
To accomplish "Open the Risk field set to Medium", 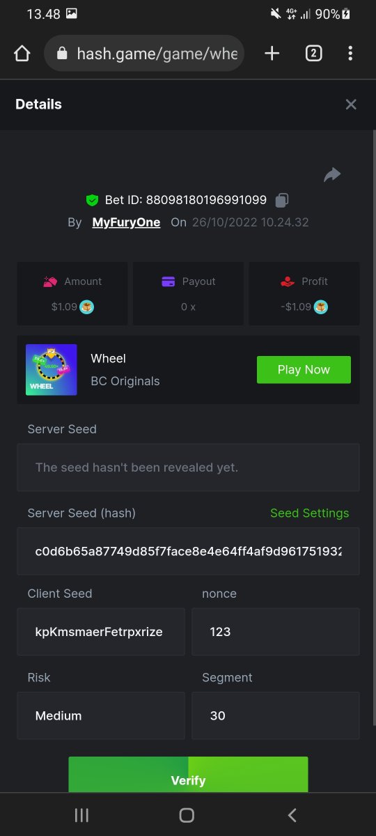I will click(x=101, y=715).
